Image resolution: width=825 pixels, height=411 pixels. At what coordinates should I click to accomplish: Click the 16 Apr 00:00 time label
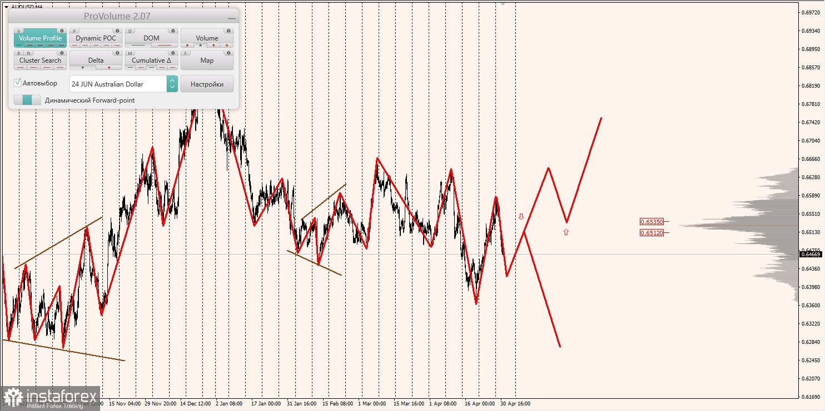pos(480,404)
